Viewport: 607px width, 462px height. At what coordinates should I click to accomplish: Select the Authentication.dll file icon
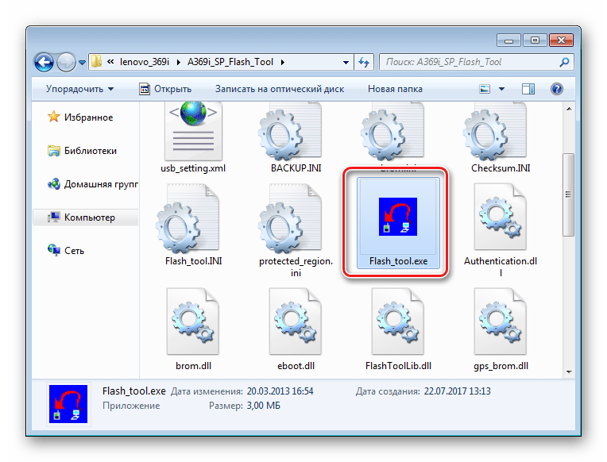point(501,217)
